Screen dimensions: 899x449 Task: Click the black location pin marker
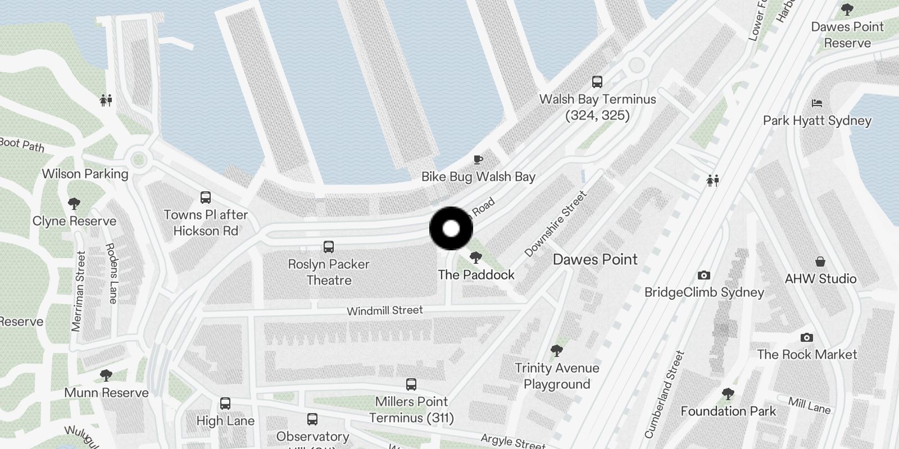[451, 228]
